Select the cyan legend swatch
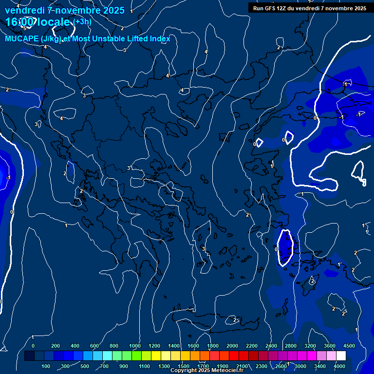 107,355
